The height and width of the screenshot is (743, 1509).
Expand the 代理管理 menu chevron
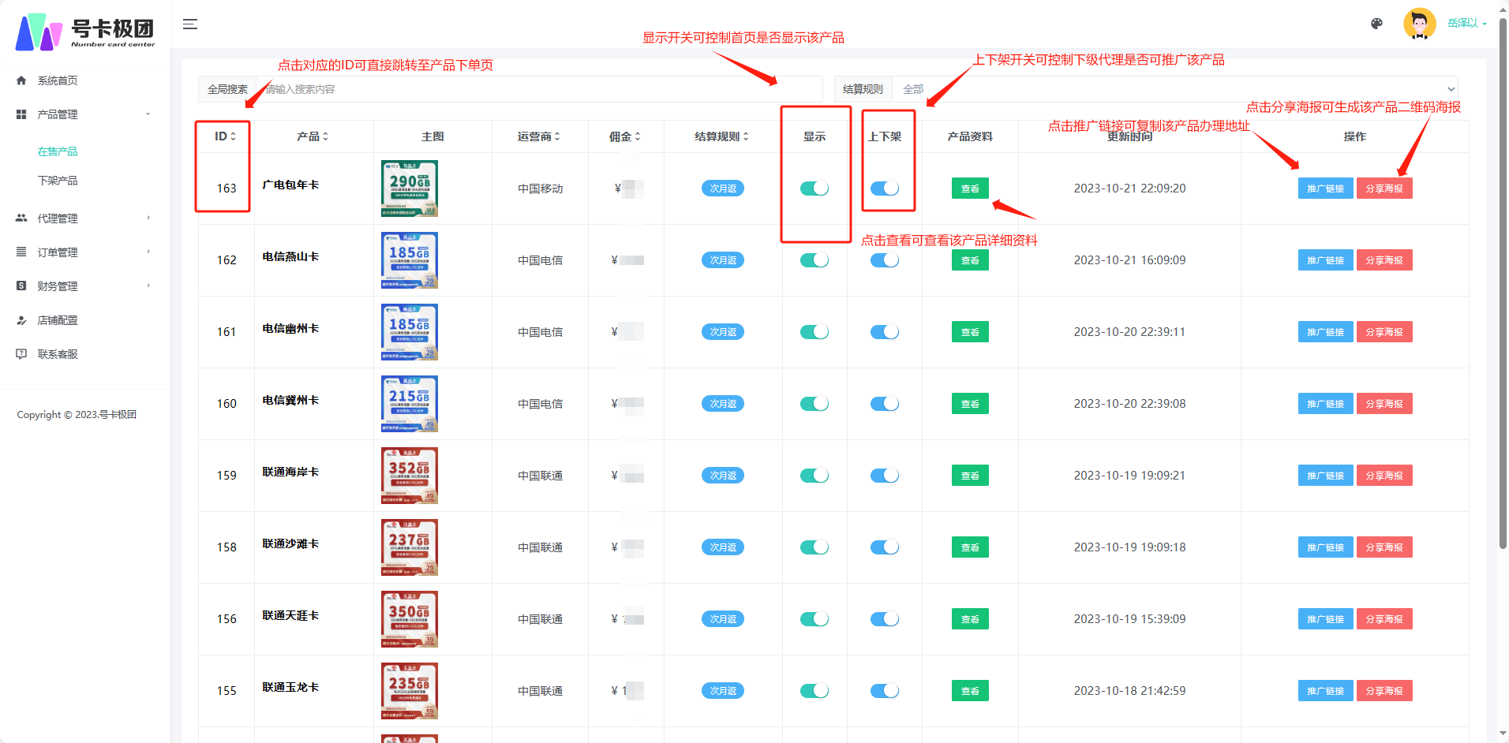[148, 218]
